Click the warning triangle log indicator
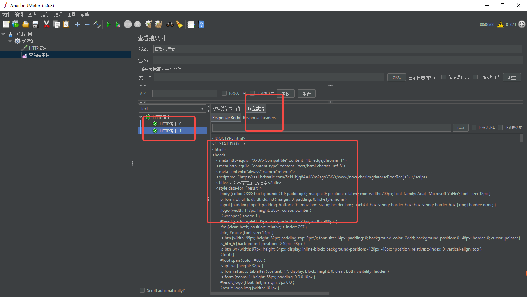The height and width of the screenshot is (297, 527). (x=501, y=24)
